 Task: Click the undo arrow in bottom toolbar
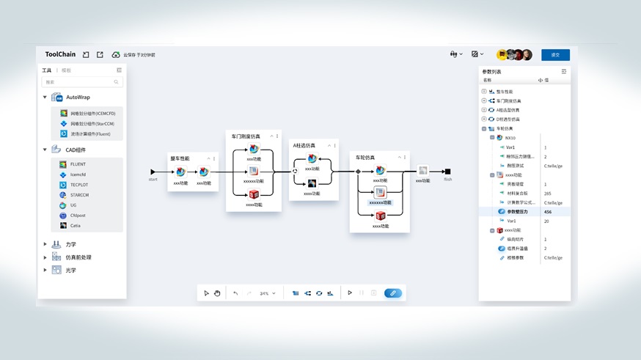click(x=235, y=293)
